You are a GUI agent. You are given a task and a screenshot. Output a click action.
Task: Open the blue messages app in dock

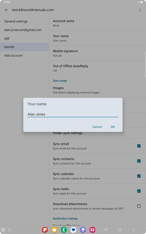pos(74,230)
